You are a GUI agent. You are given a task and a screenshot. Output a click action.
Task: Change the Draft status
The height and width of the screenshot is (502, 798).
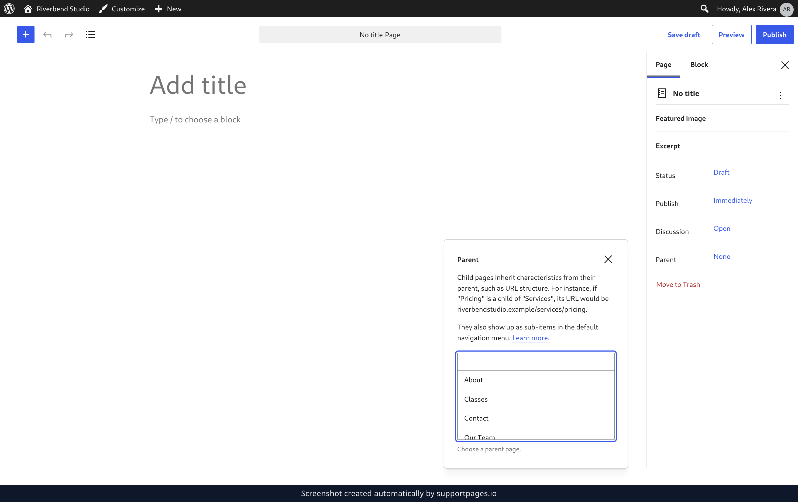(x=721, y=172)
